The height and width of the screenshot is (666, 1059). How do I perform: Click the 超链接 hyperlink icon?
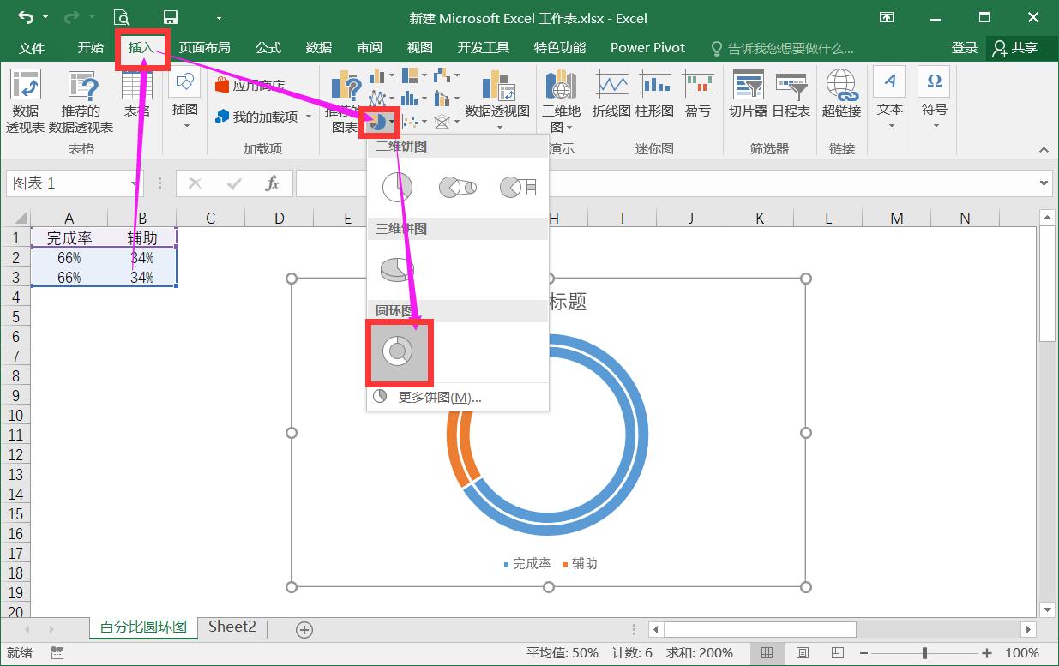(x=841, y=94)
